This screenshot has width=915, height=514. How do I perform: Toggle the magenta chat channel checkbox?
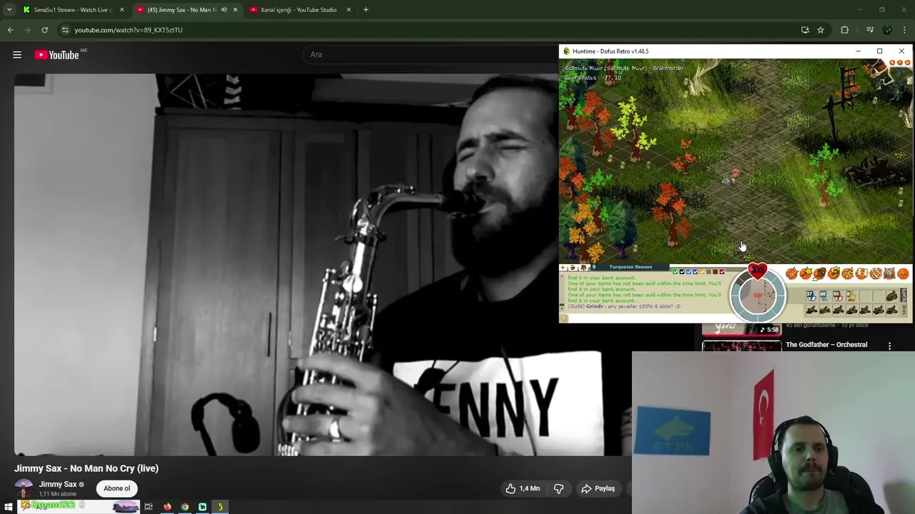pos(722,272)
